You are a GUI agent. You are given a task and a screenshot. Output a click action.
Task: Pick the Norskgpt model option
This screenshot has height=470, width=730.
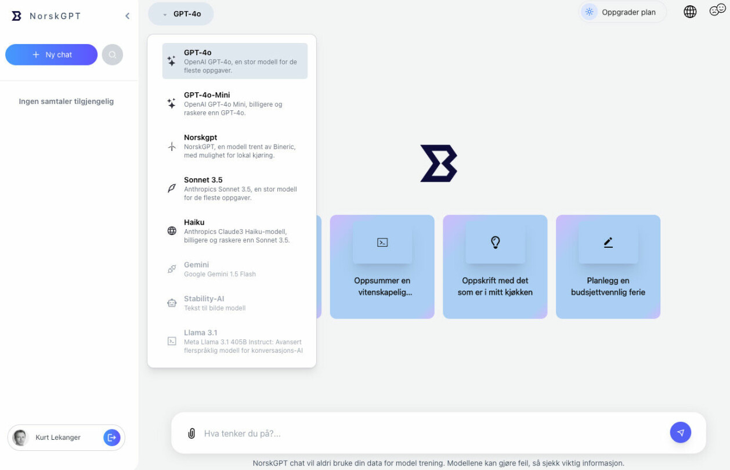235,146
